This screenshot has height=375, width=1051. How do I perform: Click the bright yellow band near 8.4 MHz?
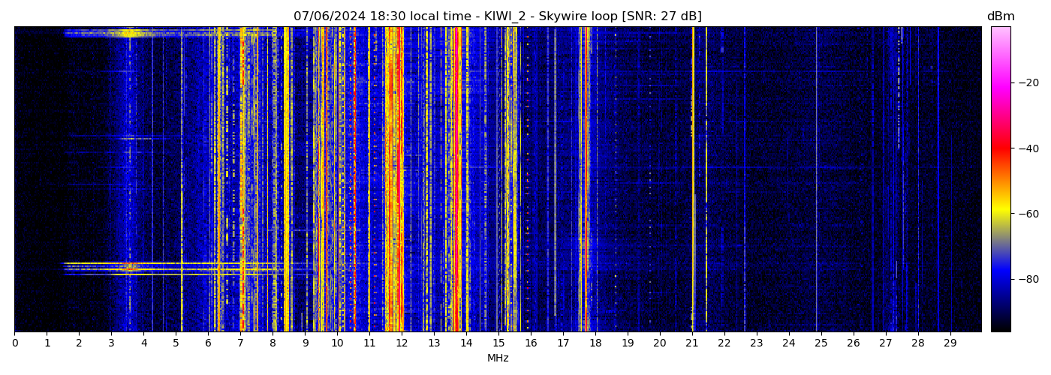(286, 180)
